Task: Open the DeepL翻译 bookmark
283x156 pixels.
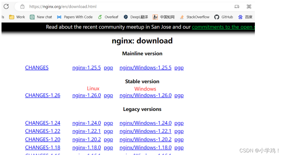Action: point(139,17)
